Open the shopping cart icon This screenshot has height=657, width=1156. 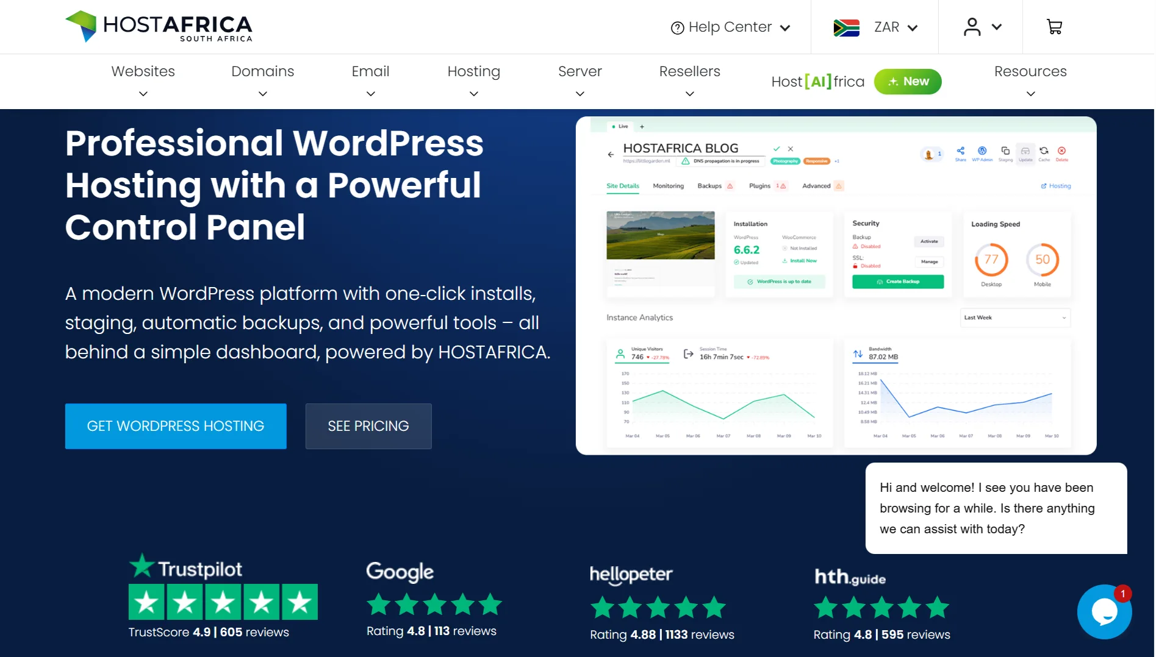click(1054, 27)
